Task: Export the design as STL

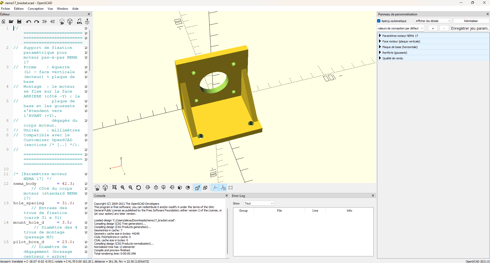Action: (x=79, y=21)
